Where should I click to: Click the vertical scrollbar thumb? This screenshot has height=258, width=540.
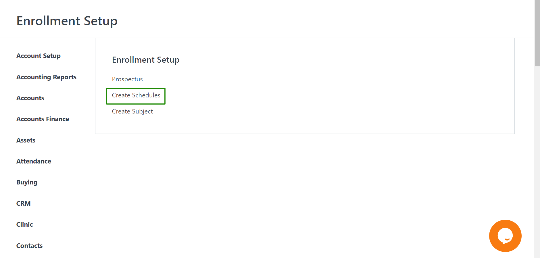click(537, 33)
